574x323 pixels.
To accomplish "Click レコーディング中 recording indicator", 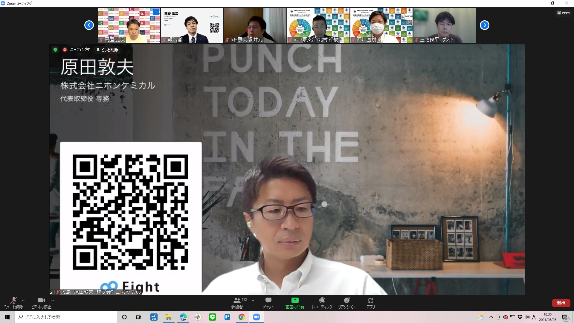I will coord(77,50).
